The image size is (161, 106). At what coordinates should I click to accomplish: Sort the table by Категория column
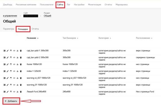(105, 38)
